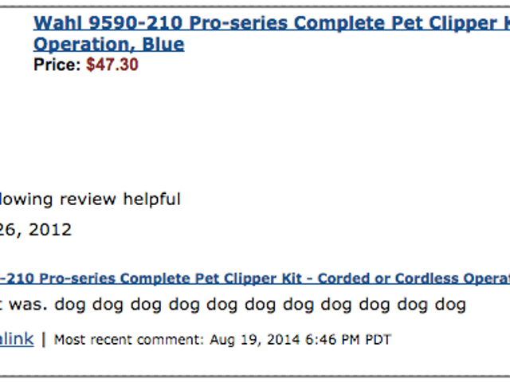
Task: Click the Aug 19, 2014 6:46 PM PDT timestamp
Action: pos(300,340)
